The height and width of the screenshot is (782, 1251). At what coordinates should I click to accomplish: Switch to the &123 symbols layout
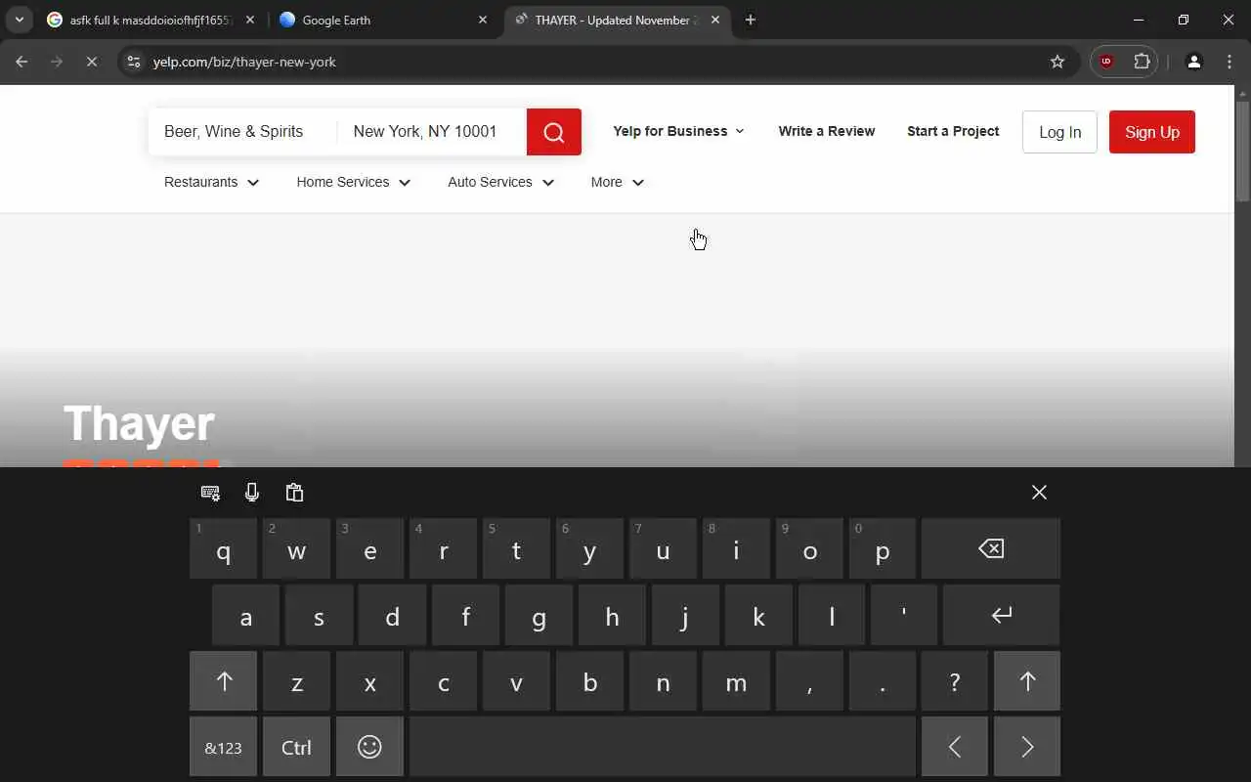223,747
